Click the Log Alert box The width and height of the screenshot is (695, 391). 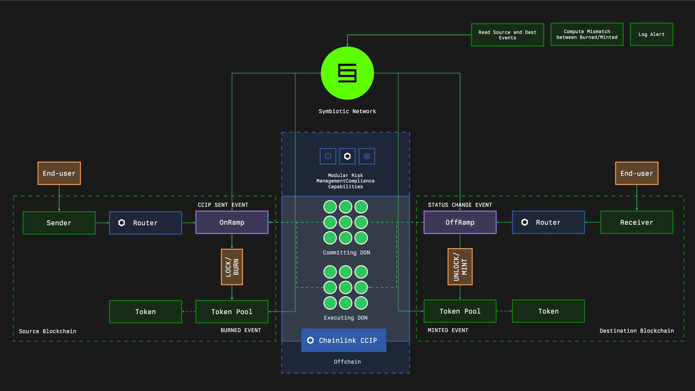click(x=651, y=34)
